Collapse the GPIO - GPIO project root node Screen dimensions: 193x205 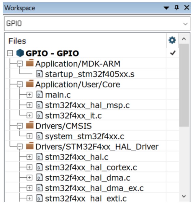tap(11, 53)
